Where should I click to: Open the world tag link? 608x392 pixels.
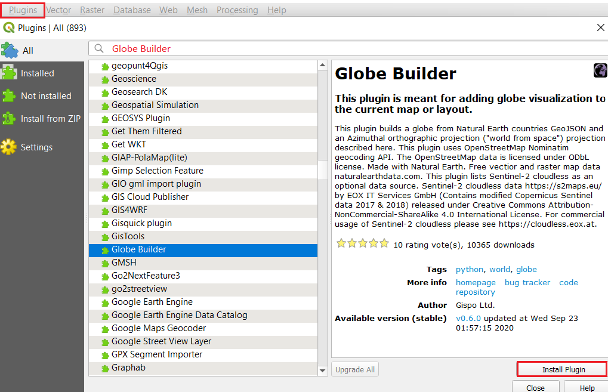tap(500, 270)
